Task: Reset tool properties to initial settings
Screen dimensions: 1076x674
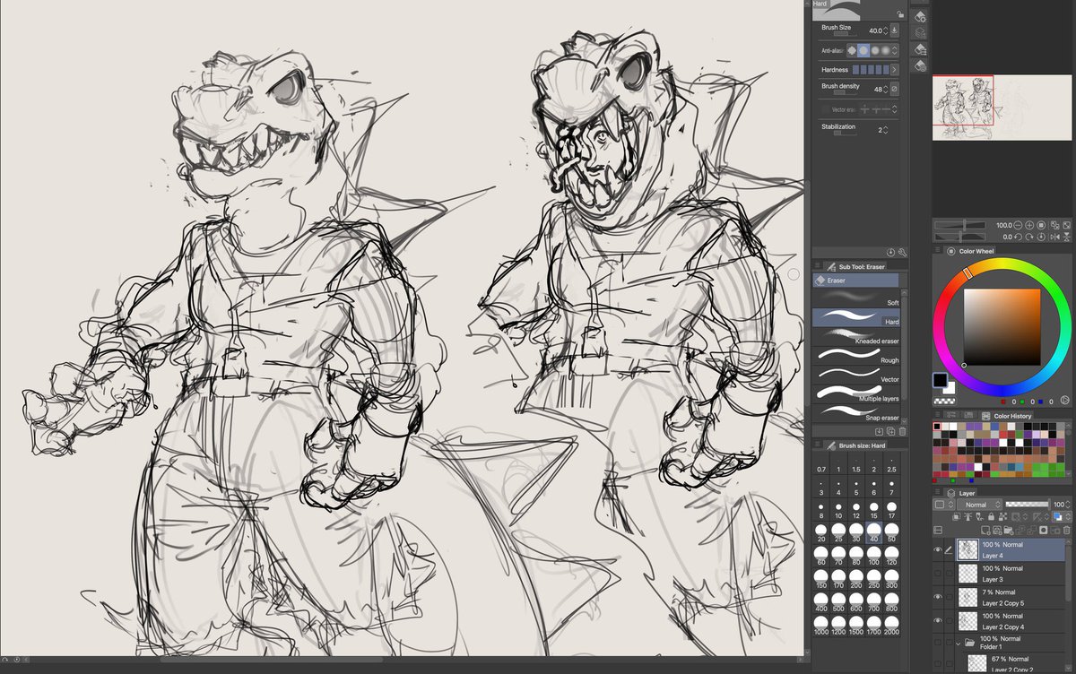Action: (891, 252)
